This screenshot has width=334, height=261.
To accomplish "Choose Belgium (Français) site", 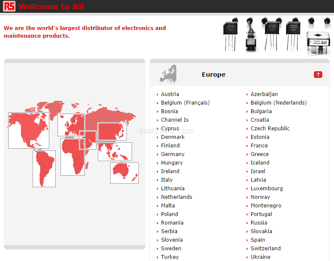I will 185,103.
